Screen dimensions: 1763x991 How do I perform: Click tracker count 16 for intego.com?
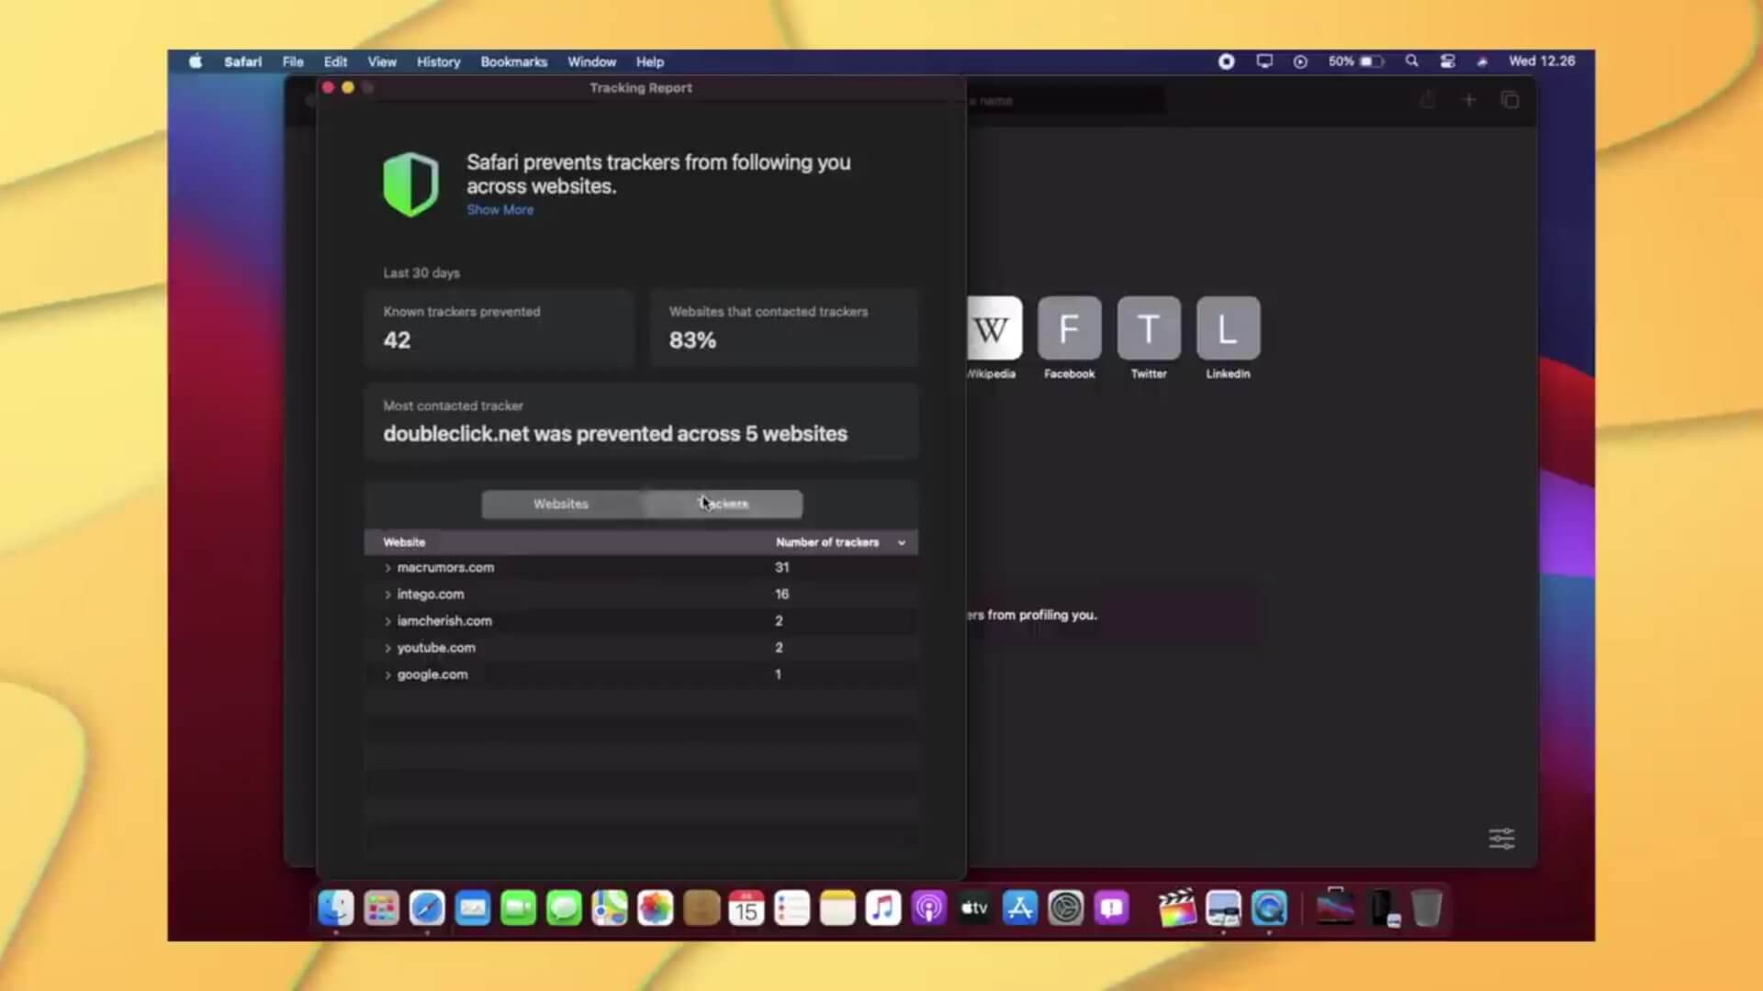pyautogui.click(x=781, y=595)
